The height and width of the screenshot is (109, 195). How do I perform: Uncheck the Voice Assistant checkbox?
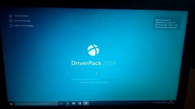tap(10, 16)
